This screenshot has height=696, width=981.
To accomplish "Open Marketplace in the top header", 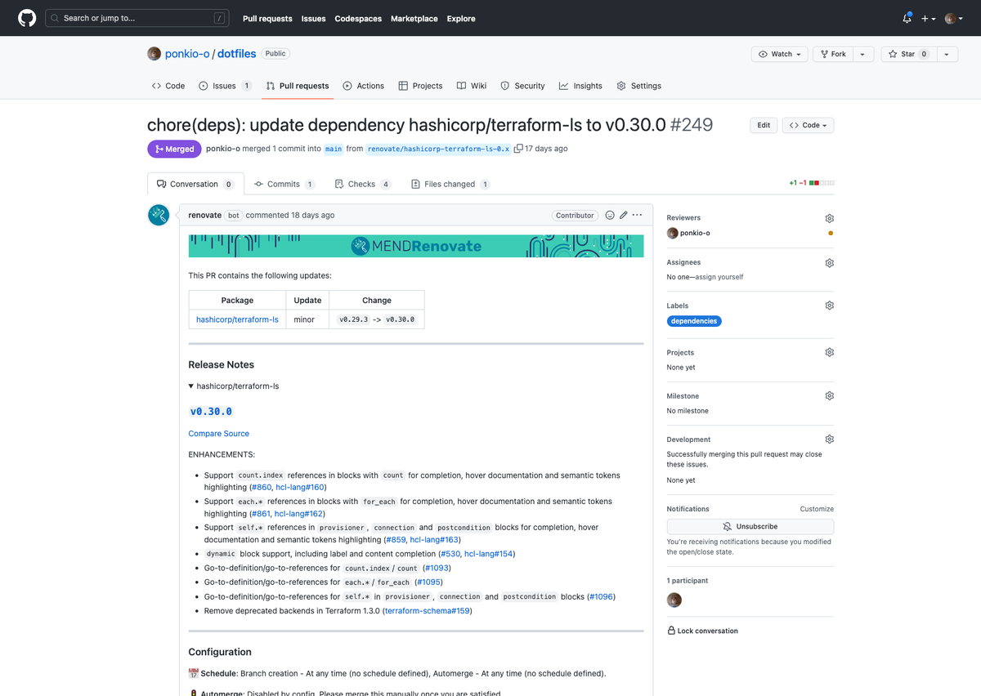I will 414,18.
